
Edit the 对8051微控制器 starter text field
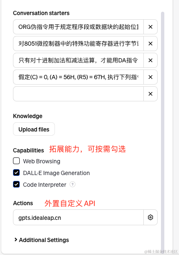click(78, 44)
